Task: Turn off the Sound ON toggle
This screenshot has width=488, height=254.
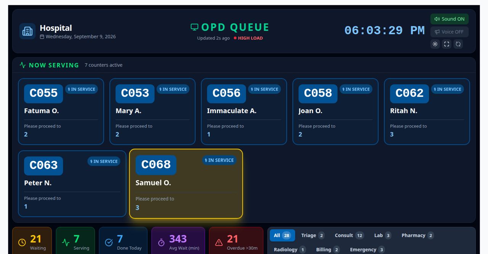Action: [x=449, y=19]
